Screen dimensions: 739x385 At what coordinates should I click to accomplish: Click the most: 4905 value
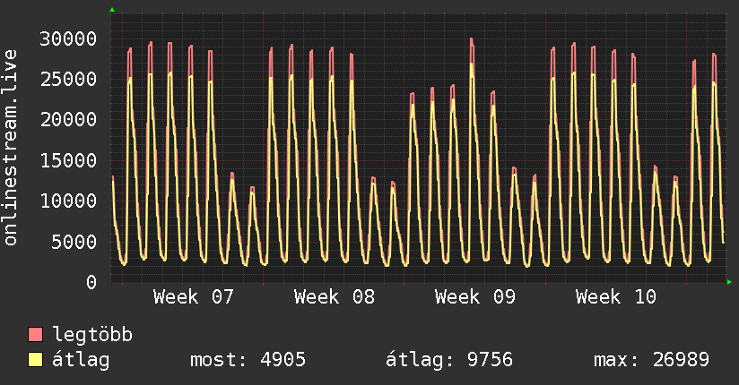point(248,361)
